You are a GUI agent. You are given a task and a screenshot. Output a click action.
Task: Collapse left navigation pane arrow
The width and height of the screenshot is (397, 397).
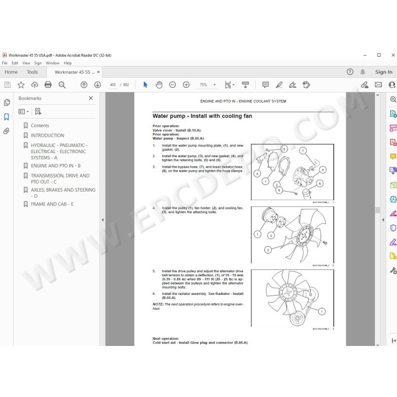click(x=103, y=220)
